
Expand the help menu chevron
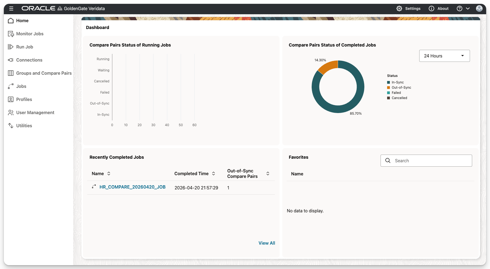[x=468, y=8]
